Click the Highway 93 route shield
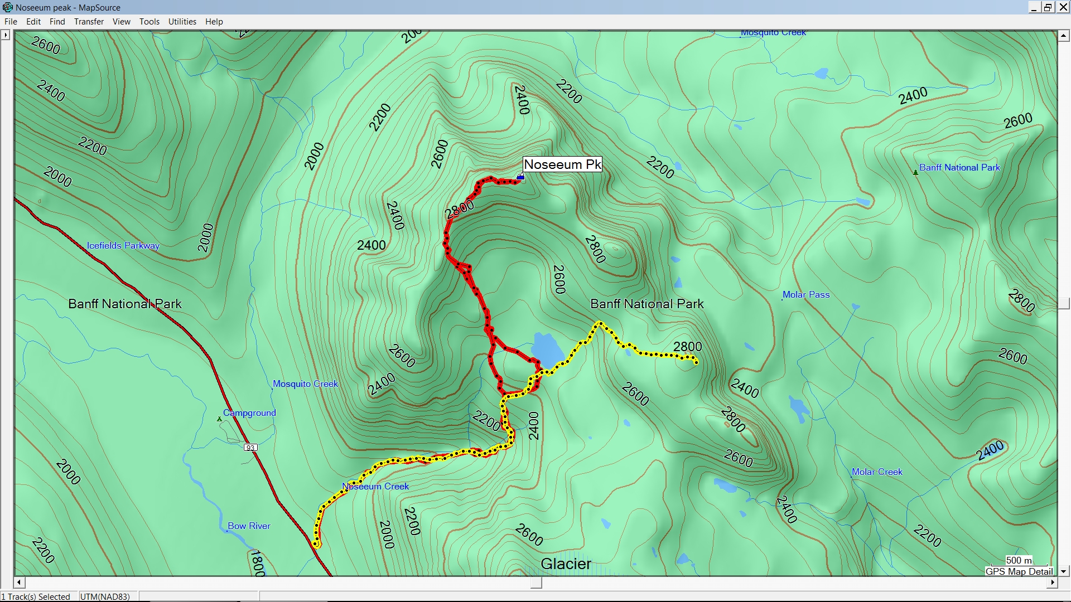1071x602 pixels. (250, 448)
